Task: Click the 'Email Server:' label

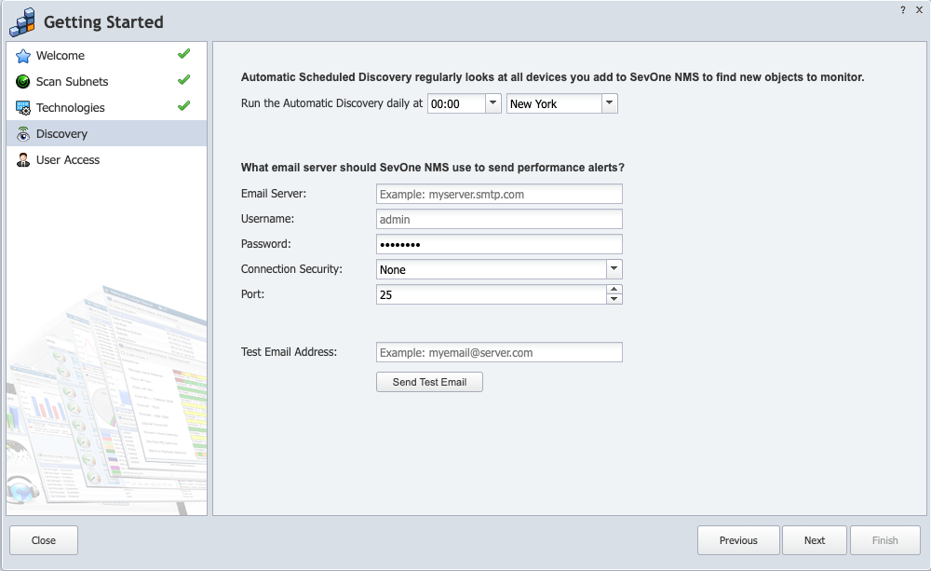Action: 274,194
